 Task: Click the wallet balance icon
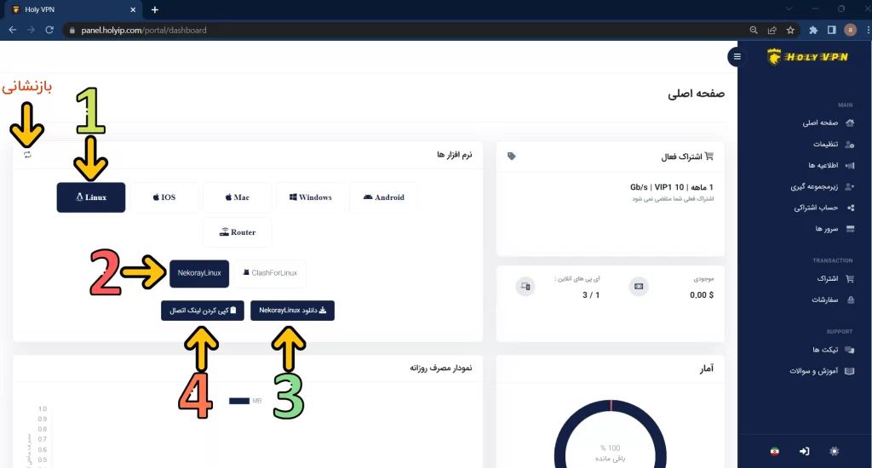[x=639, y=287]
